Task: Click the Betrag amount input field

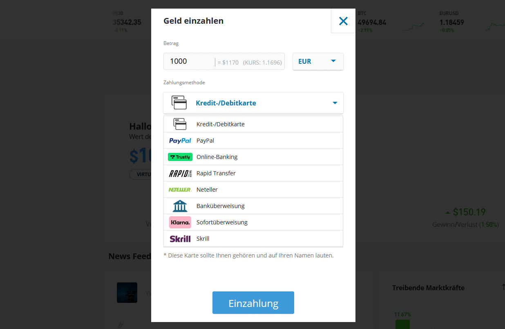Action: [x=224, y=61]
